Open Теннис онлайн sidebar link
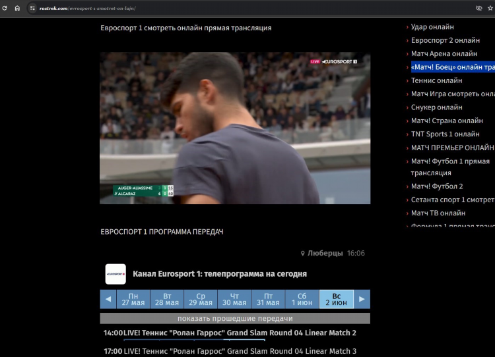The image size is (495, 357). pos(436,80)
